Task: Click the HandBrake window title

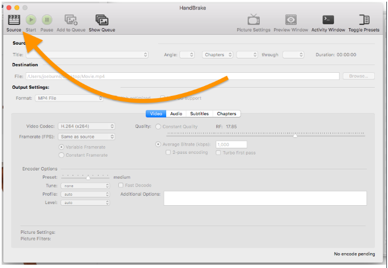Action: coord(193,8)
